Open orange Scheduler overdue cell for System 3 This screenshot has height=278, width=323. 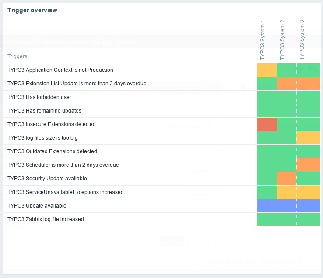309,165
